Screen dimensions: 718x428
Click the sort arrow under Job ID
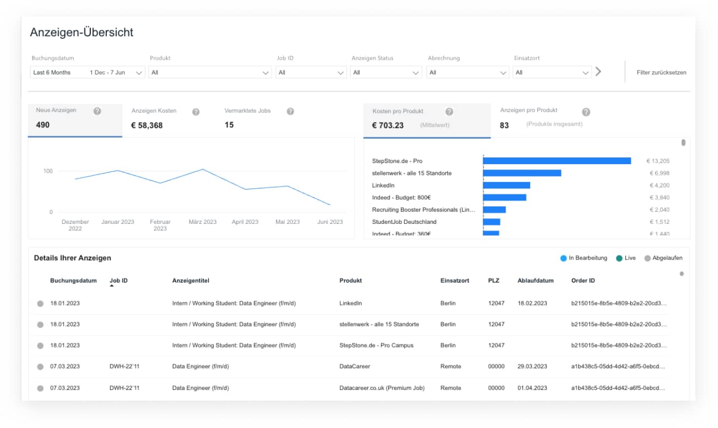tap(112, 286)
